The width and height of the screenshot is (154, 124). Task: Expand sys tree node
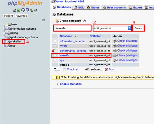point(5,46)
